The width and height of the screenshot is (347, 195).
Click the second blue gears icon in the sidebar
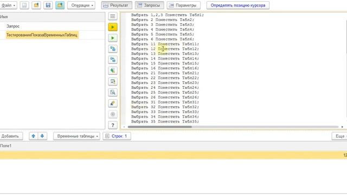click(113, 60)
